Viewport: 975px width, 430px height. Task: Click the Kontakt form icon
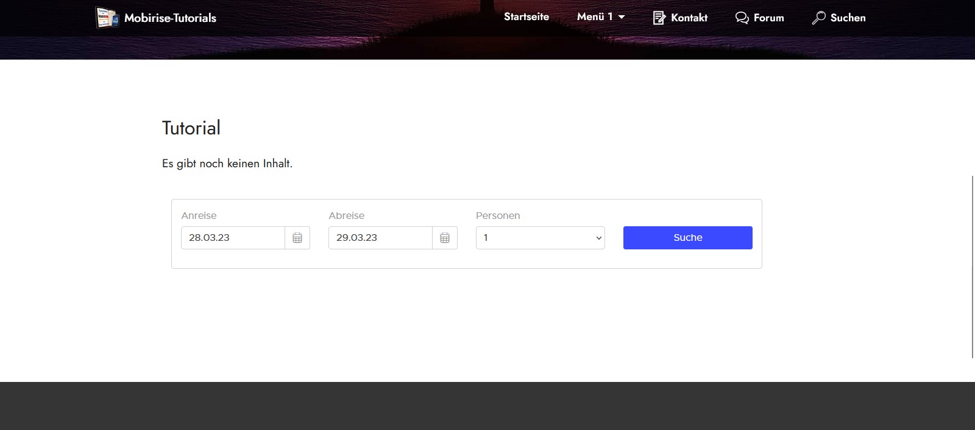pos(659,18)
